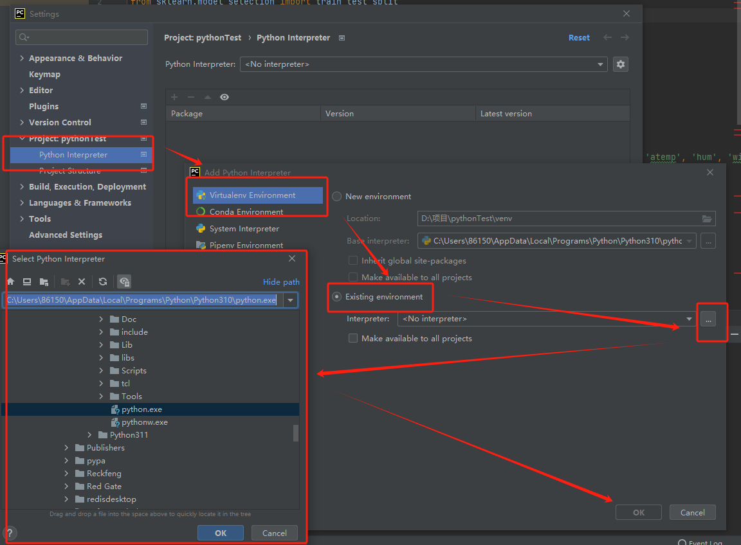
Task: Click the Package column header
Action: (x=243, y=113)
